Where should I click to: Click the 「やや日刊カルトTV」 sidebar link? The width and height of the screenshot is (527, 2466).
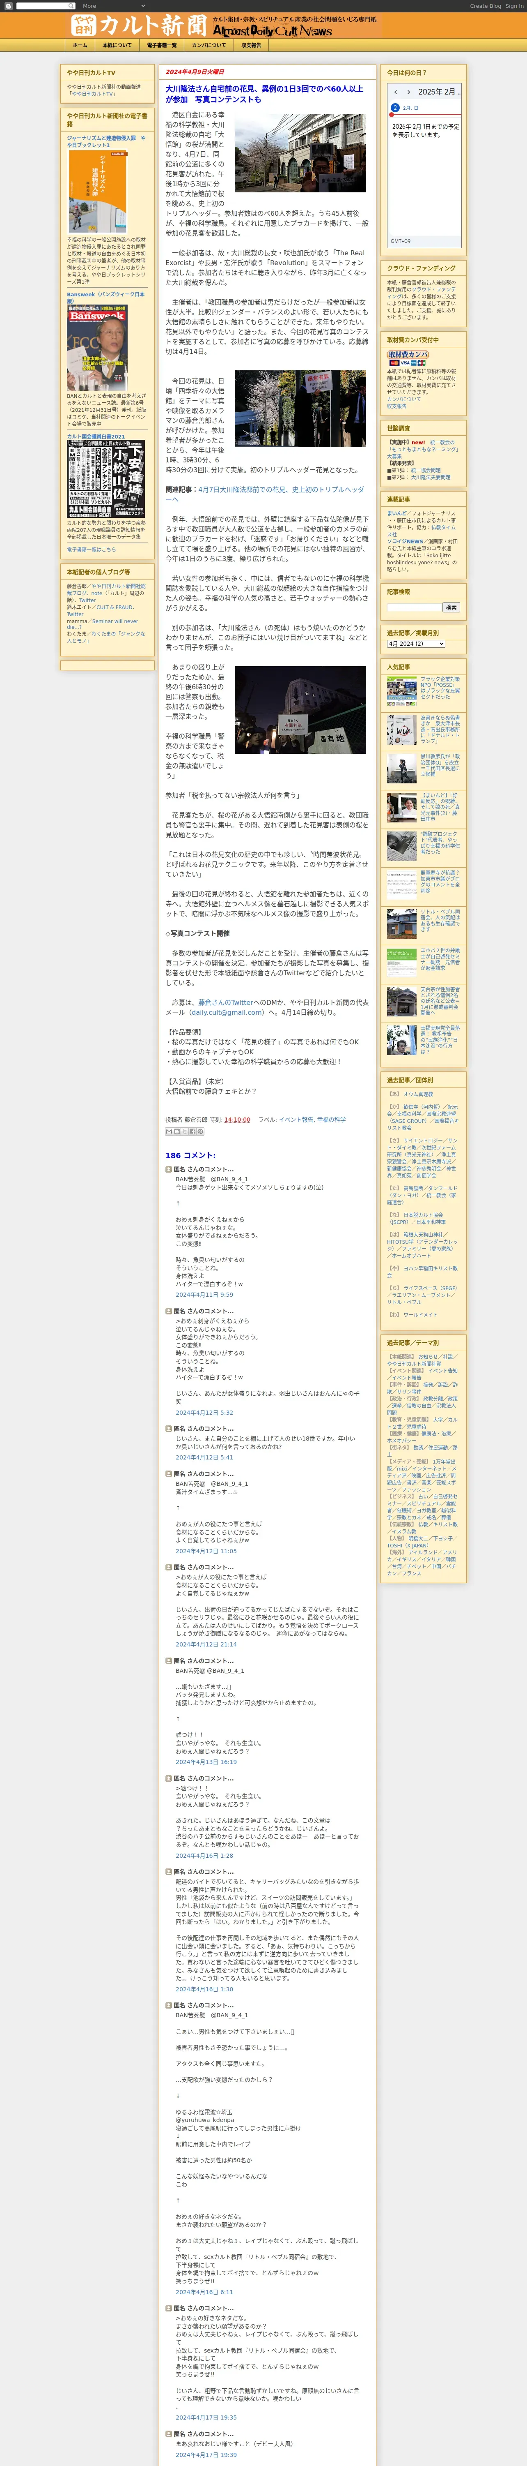[x=92, y=94]
